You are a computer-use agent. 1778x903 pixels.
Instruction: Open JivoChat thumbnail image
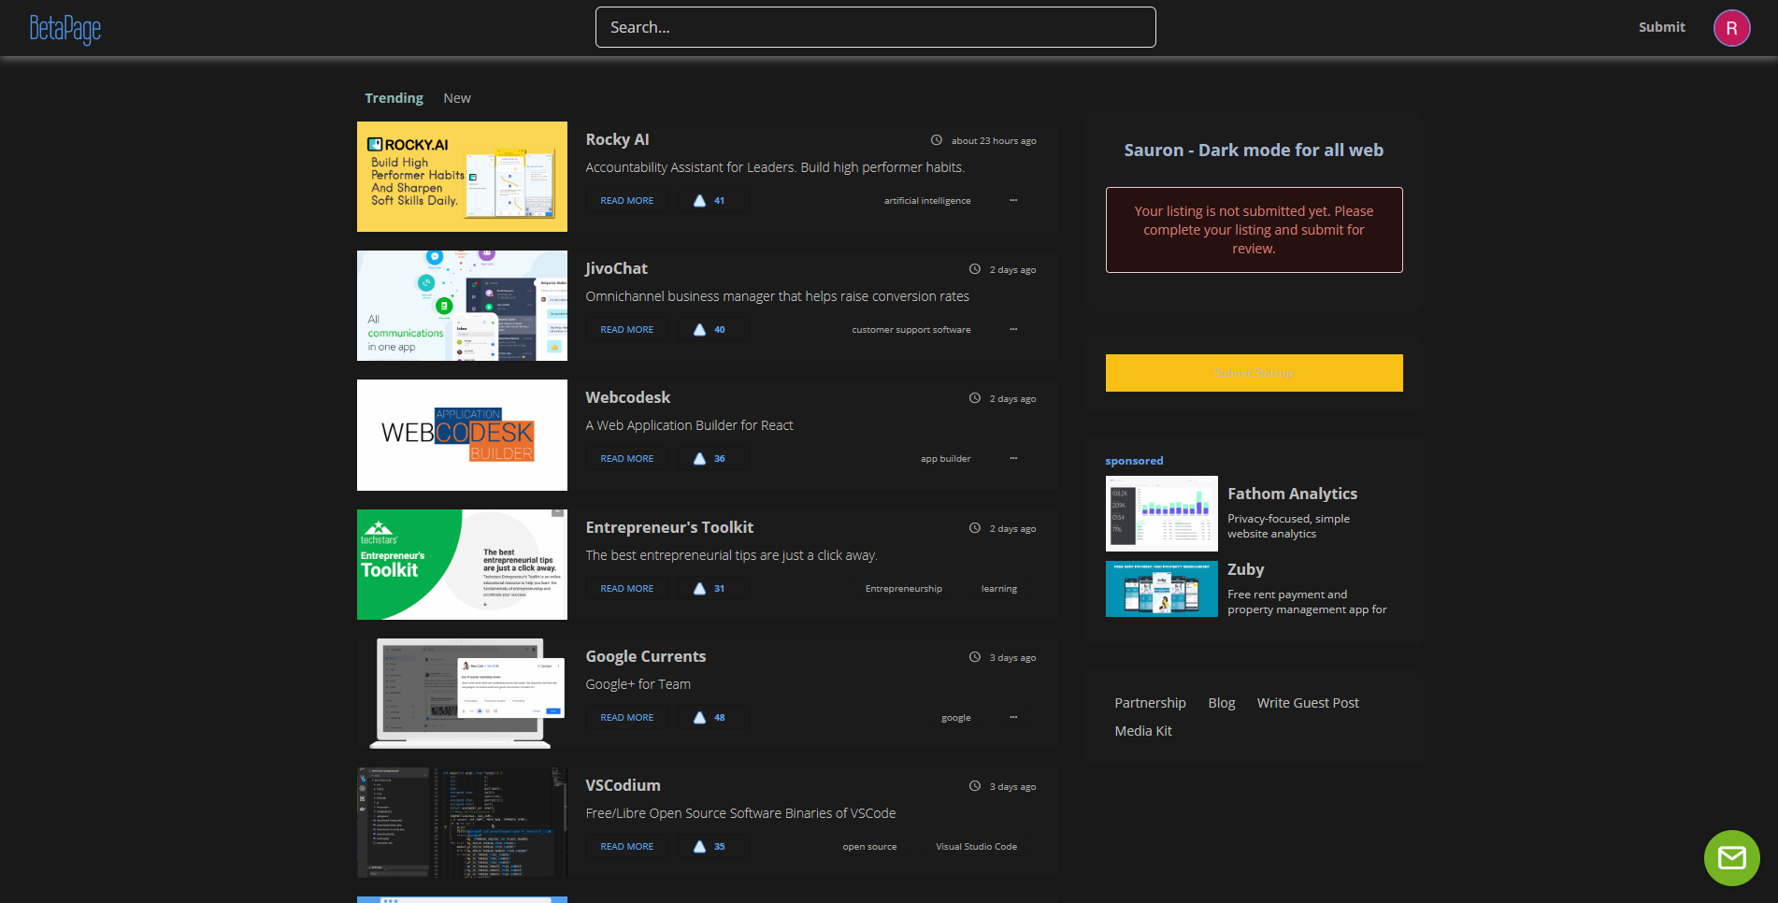point(462,306)
